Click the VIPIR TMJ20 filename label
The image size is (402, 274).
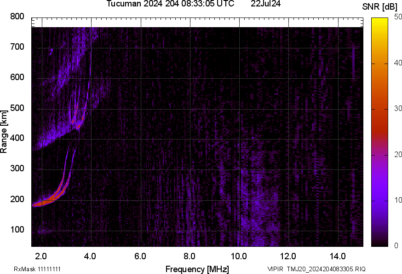click(316, 269)
